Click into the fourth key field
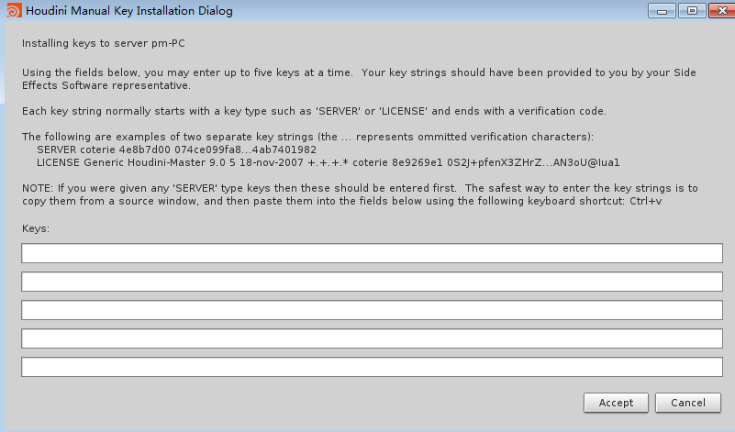This screenshot has width=735, height=432. [x=372, y=338]
